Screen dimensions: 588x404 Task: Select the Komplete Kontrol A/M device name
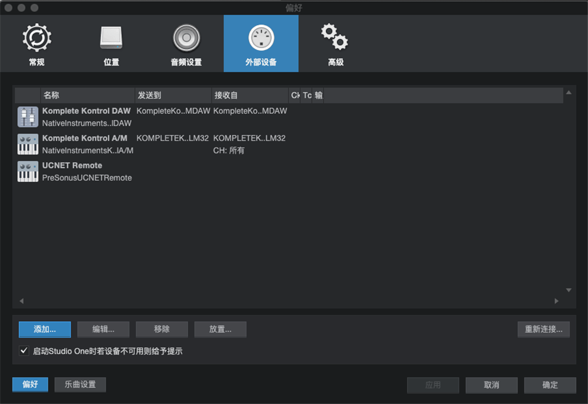(85, 138)
